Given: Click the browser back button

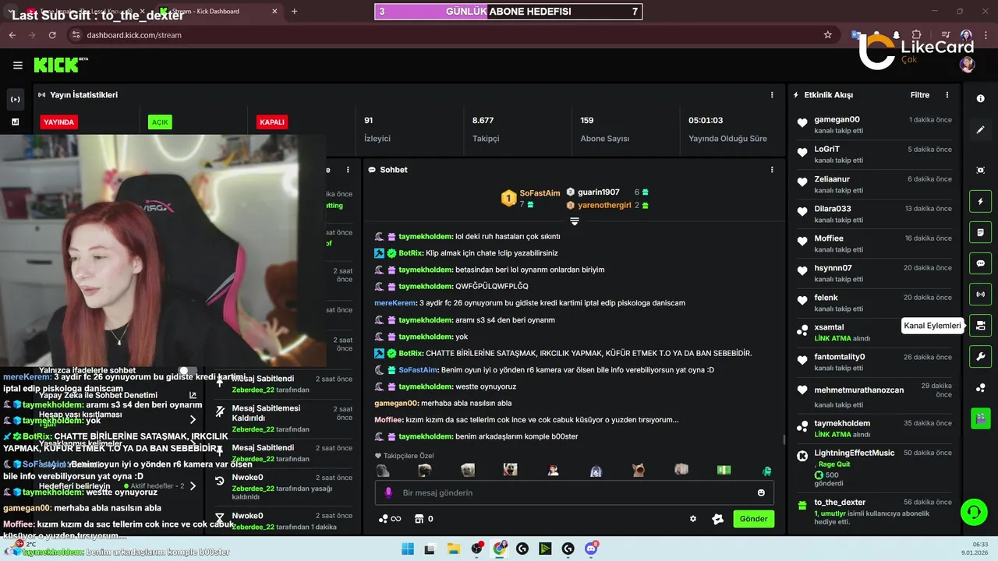Looking at the screenshot, I should click(x=12, y=35).
